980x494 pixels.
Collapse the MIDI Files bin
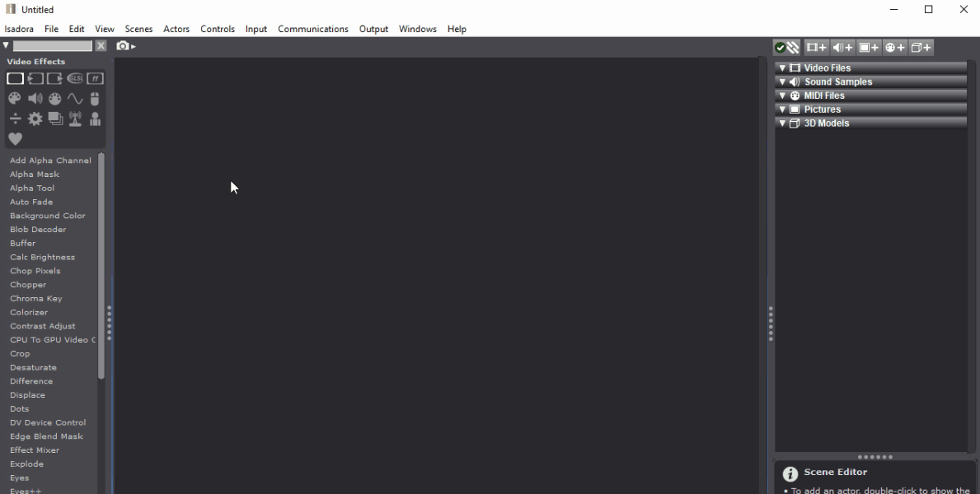pos(782,96)
